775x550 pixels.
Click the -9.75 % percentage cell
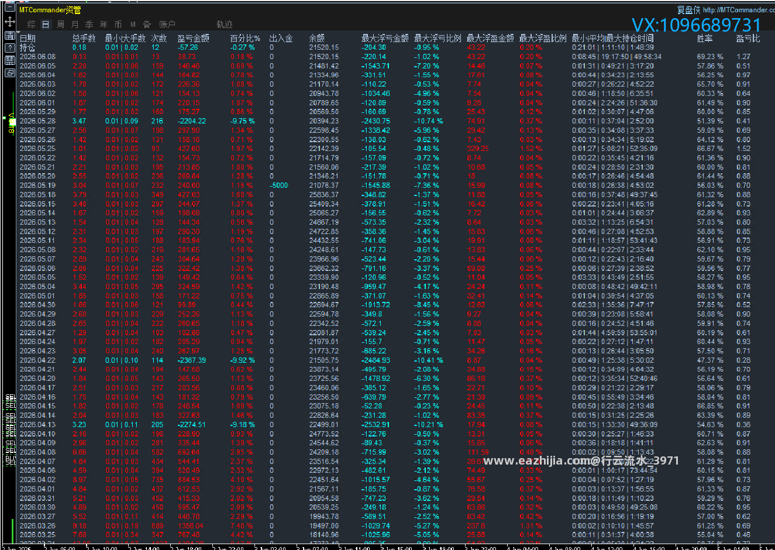243,121
